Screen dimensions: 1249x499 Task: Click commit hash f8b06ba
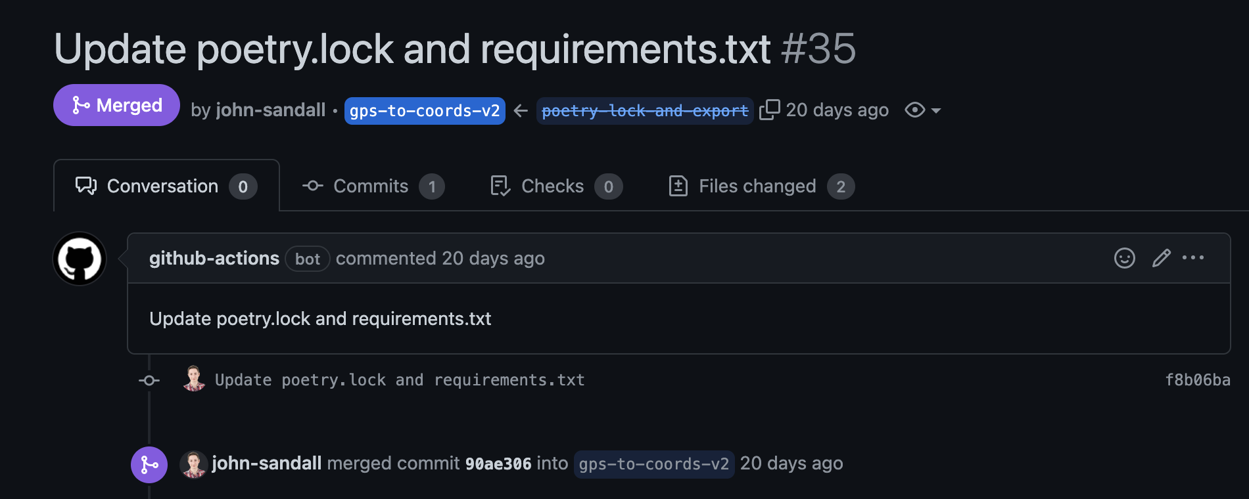tap(1198, 380)
